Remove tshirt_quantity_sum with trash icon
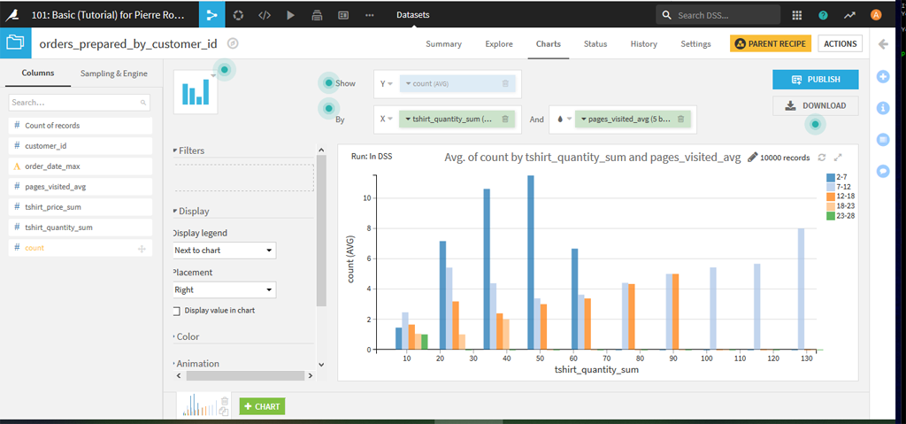The height and width of the screenshot is (424, 906). point(504,119)
